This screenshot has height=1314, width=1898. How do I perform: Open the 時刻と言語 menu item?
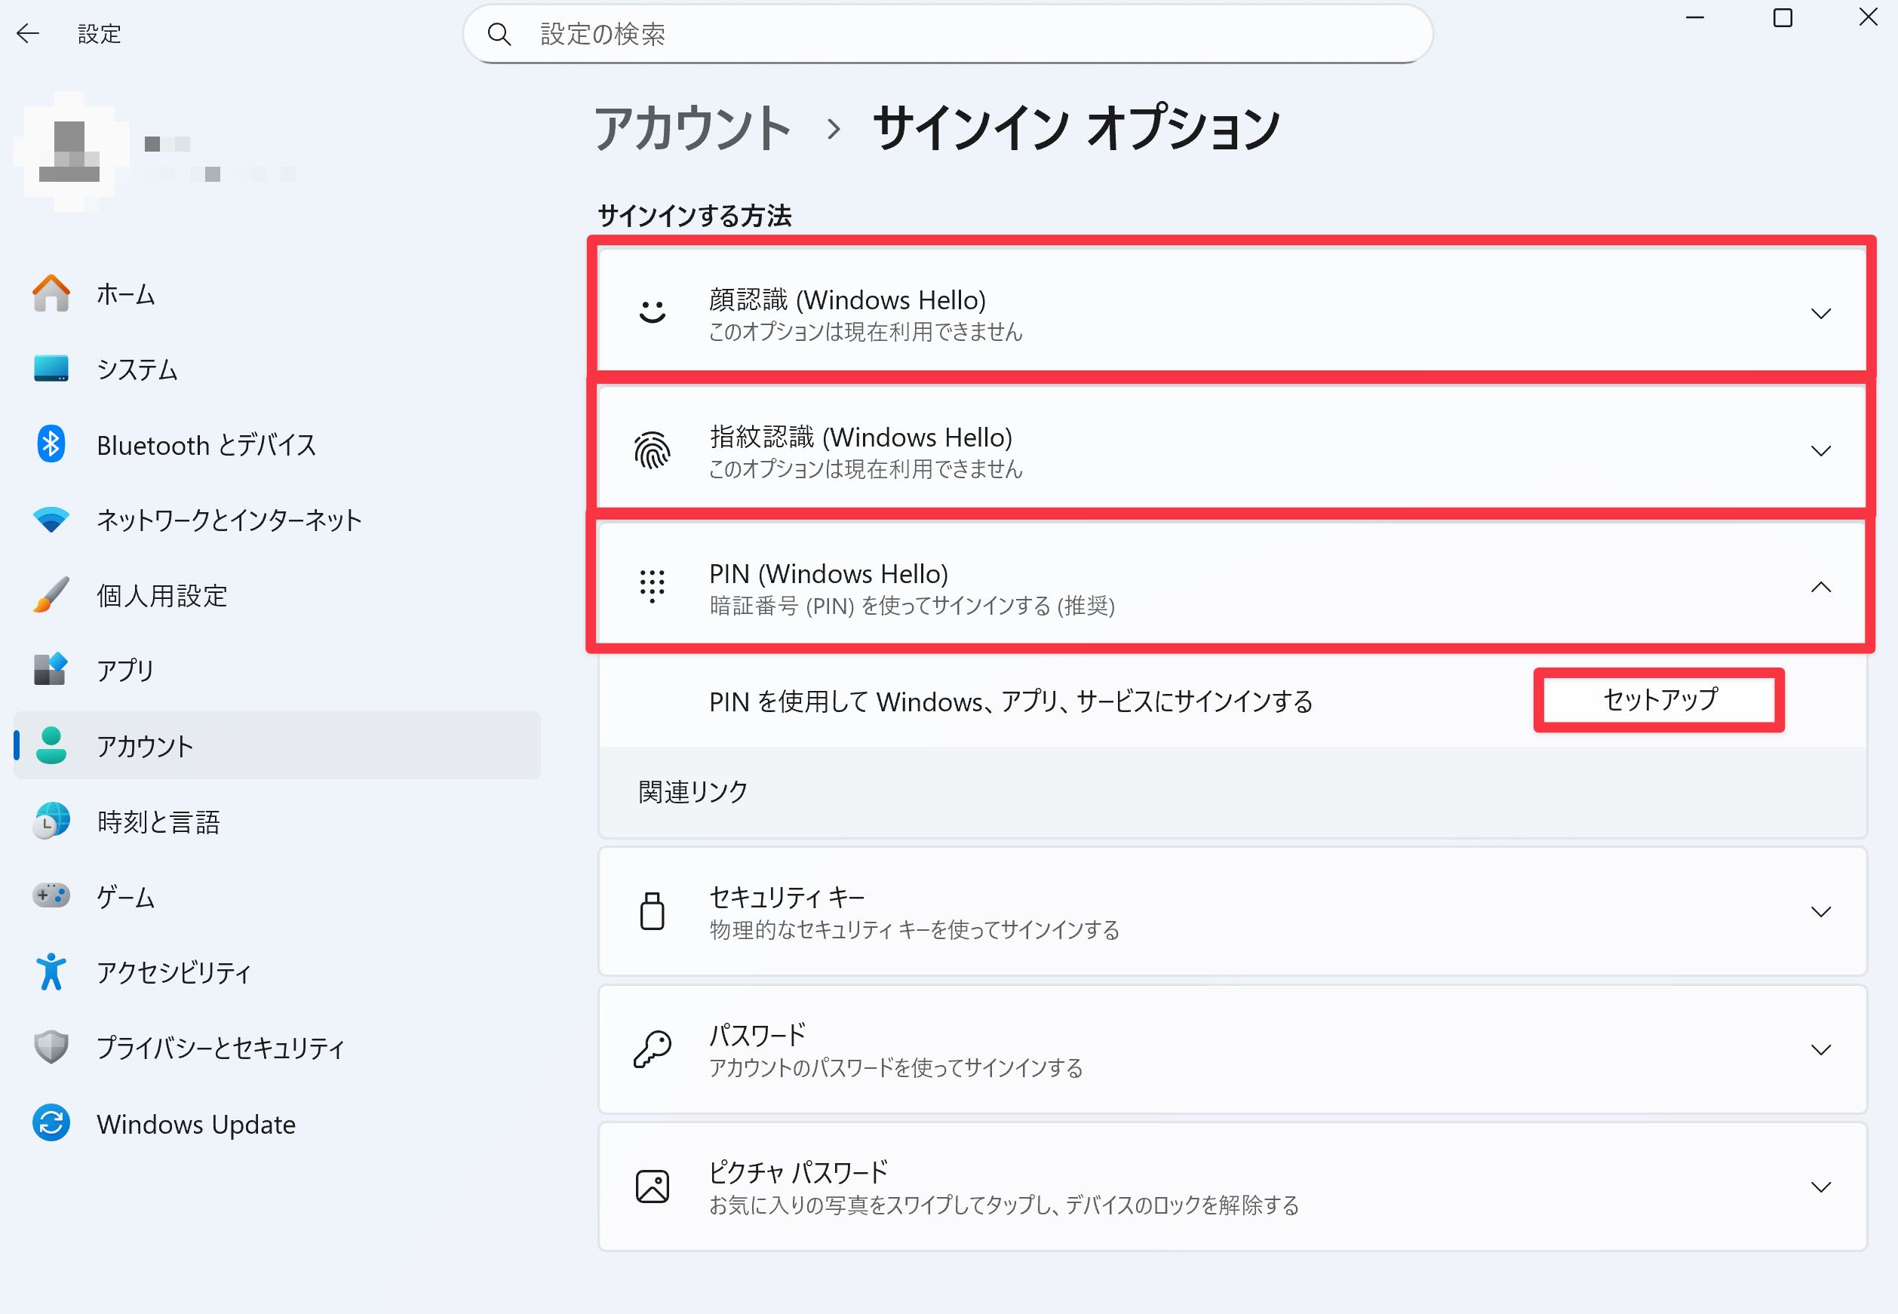(x=158, y=821)
